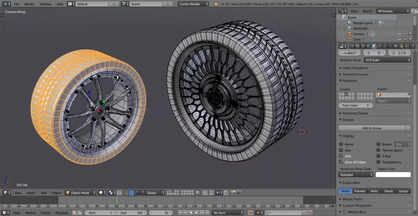This screenshot has width=418, height=216.
Task: Open the outliner Search menu
Action: (x=367, y=11)
